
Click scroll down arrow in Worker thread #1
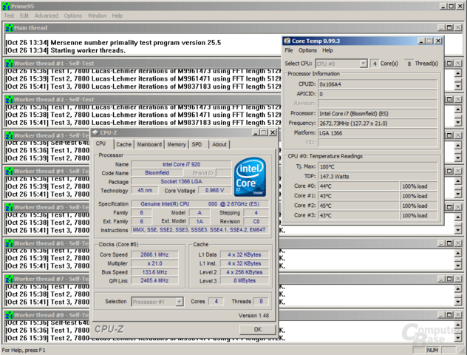coord(458,87)
